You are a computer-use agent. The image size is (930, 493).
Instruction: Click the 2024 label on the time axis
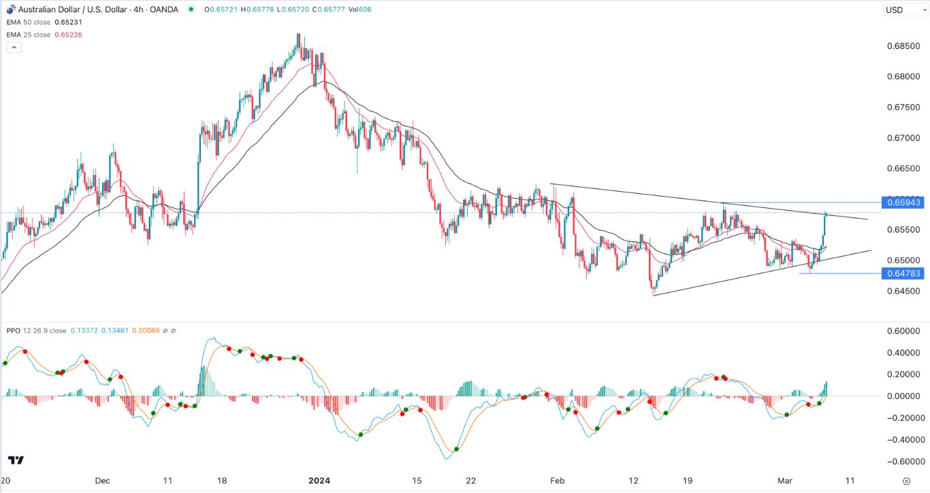coord(319,480)
